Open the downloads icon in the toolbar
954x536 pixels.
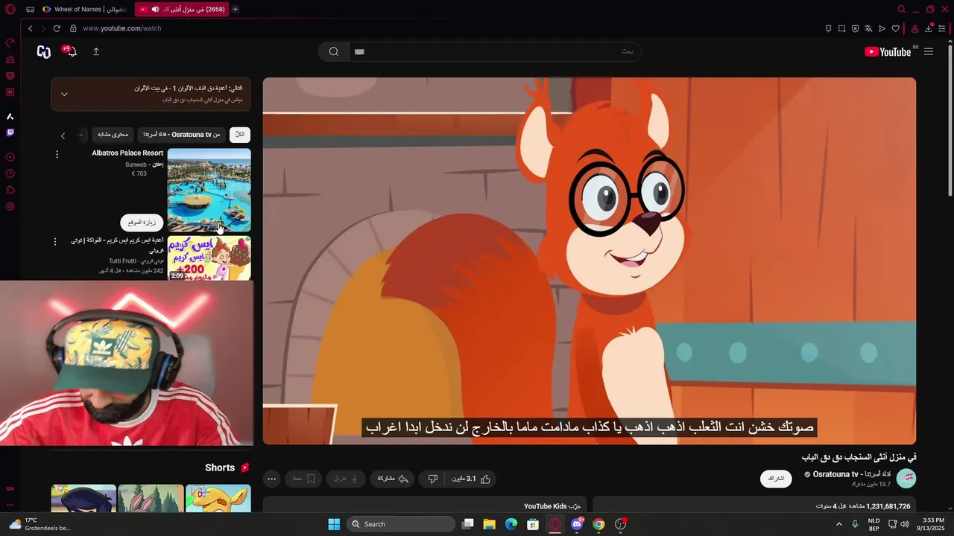[x=929, y=28]
